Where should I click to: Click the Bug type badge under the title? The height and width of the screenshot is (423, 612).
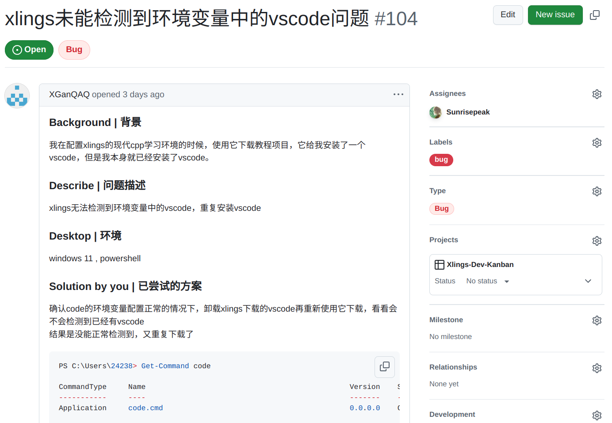tap(74, 50)
